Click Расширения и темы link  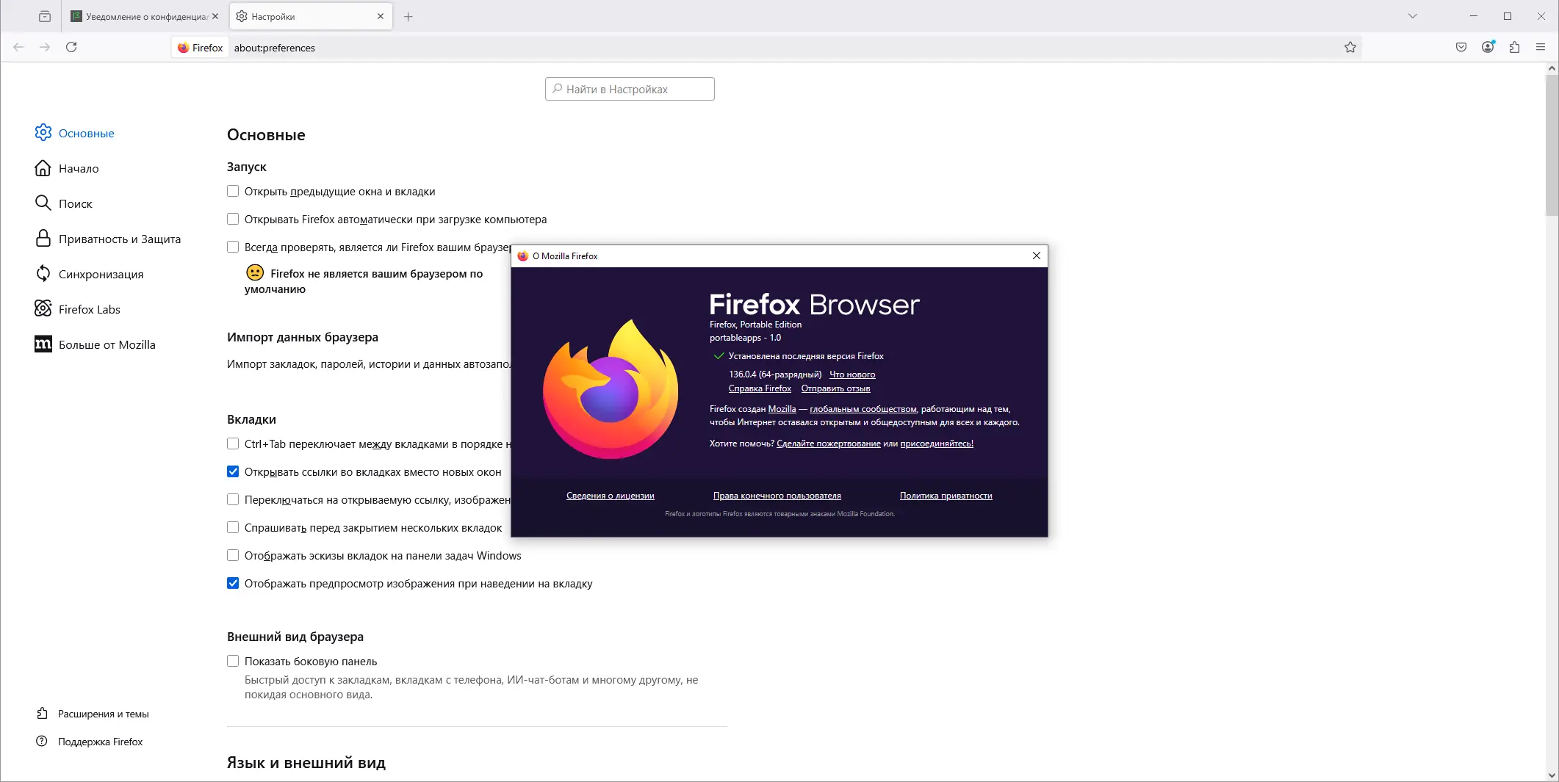104,714
